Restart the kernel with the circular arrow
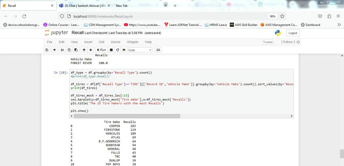The width and height of the screenshot is (344, 166). pos(118,50)
